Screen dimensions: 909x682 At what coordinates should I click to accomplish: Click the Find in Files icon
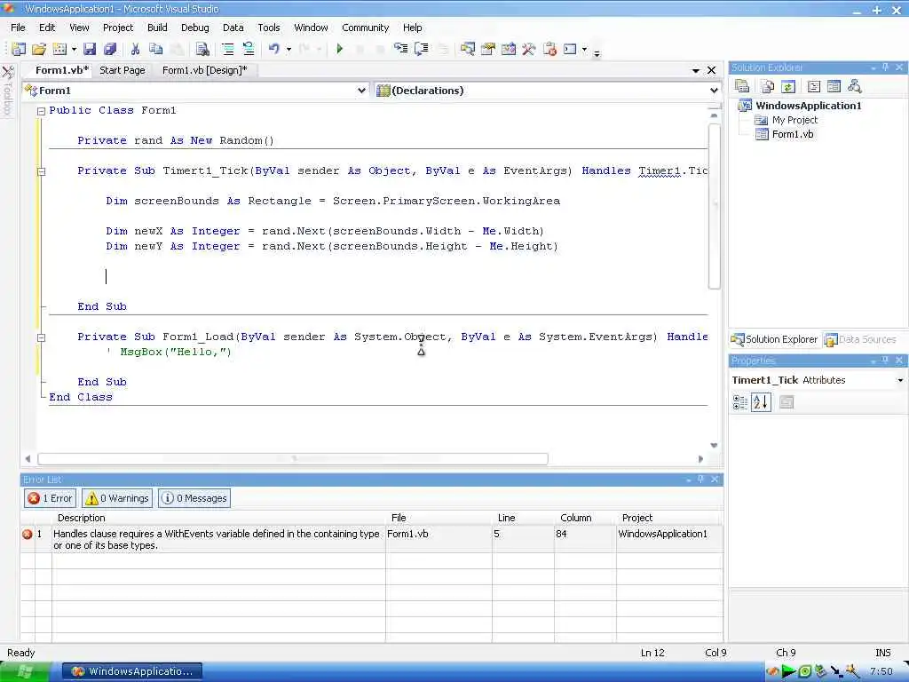tap(202, 50)
